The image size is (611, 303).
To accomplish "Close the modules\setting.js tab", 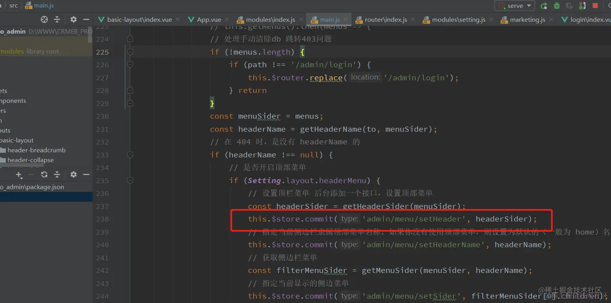I will point(491,19).
